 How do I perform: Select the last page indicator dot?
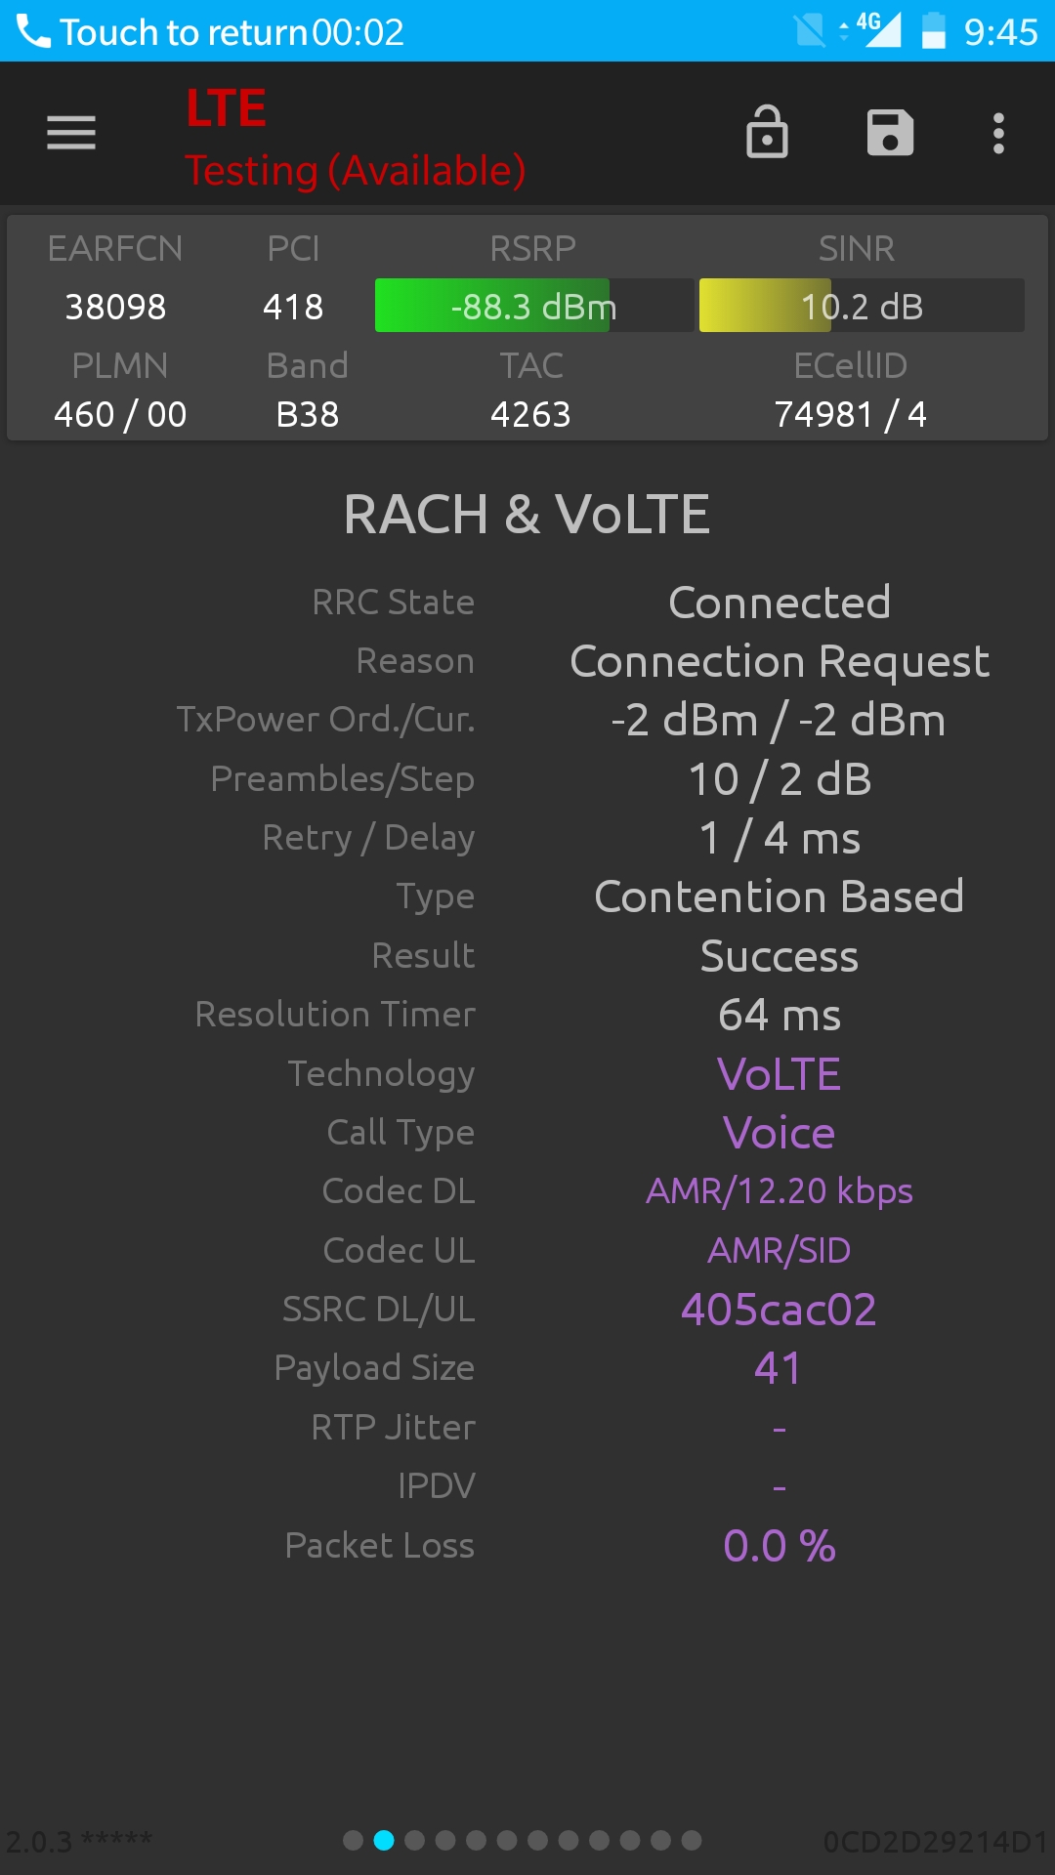coord(692,1841)
